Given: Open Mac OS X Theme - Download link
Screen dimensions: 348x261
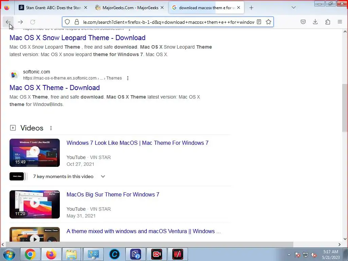Looking at the screenshot, I should click(55, 88).
